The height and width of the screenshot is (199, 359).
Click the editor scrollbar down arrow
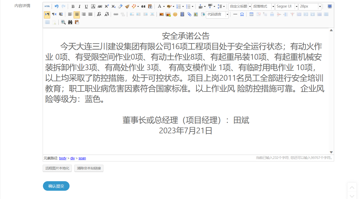[331, 152]
